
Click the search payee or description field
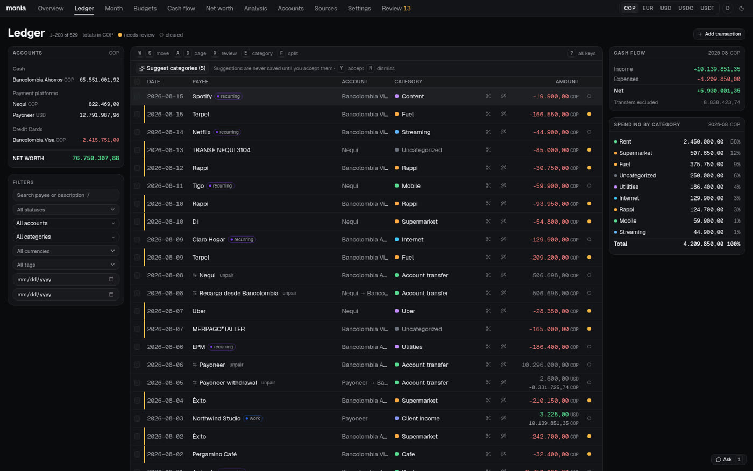click(66, 195)
